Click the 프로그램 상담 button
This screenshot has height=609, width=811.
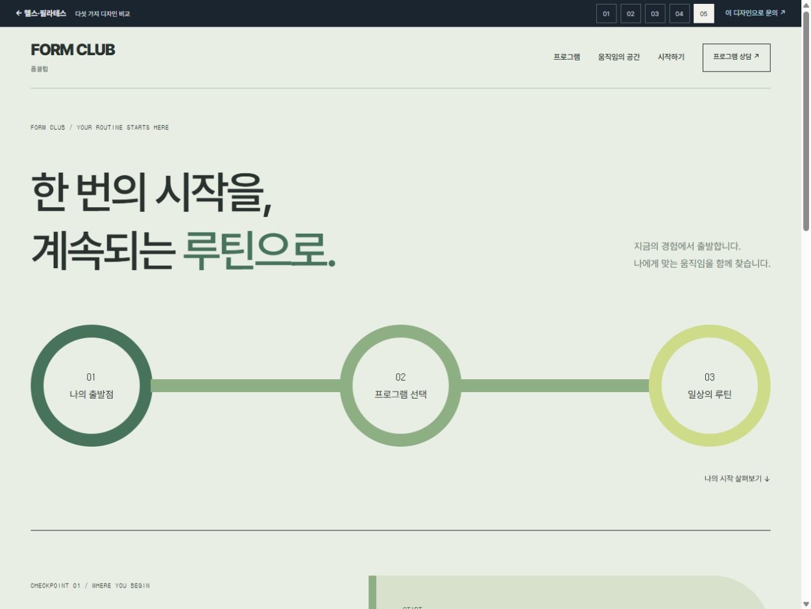pos(736,57)
